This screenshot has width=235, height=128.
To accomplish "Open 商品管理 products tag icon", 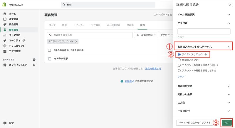I will (x=5, y=24).
